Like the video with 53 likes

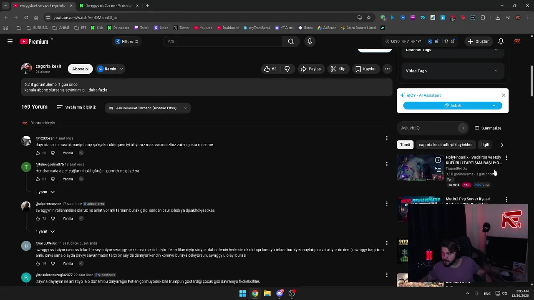(x=270, y=69)
